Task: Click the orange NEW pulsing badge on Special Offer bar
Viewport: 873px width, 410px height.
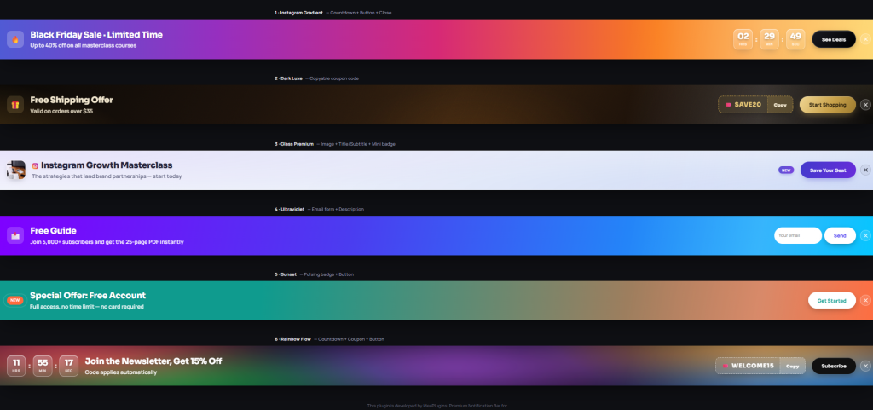Action: click(15, 300)
